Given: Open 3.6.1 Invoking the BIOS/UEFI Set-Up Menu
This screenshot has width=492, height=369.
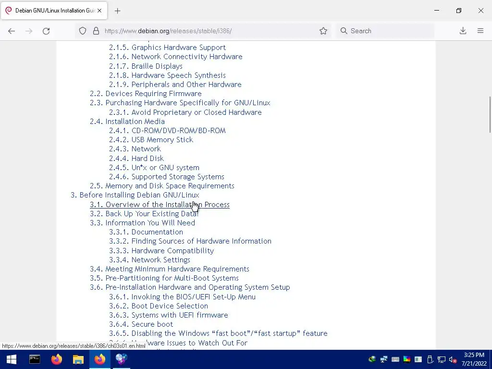Looking at the screenshot, I should click(182, 297).
